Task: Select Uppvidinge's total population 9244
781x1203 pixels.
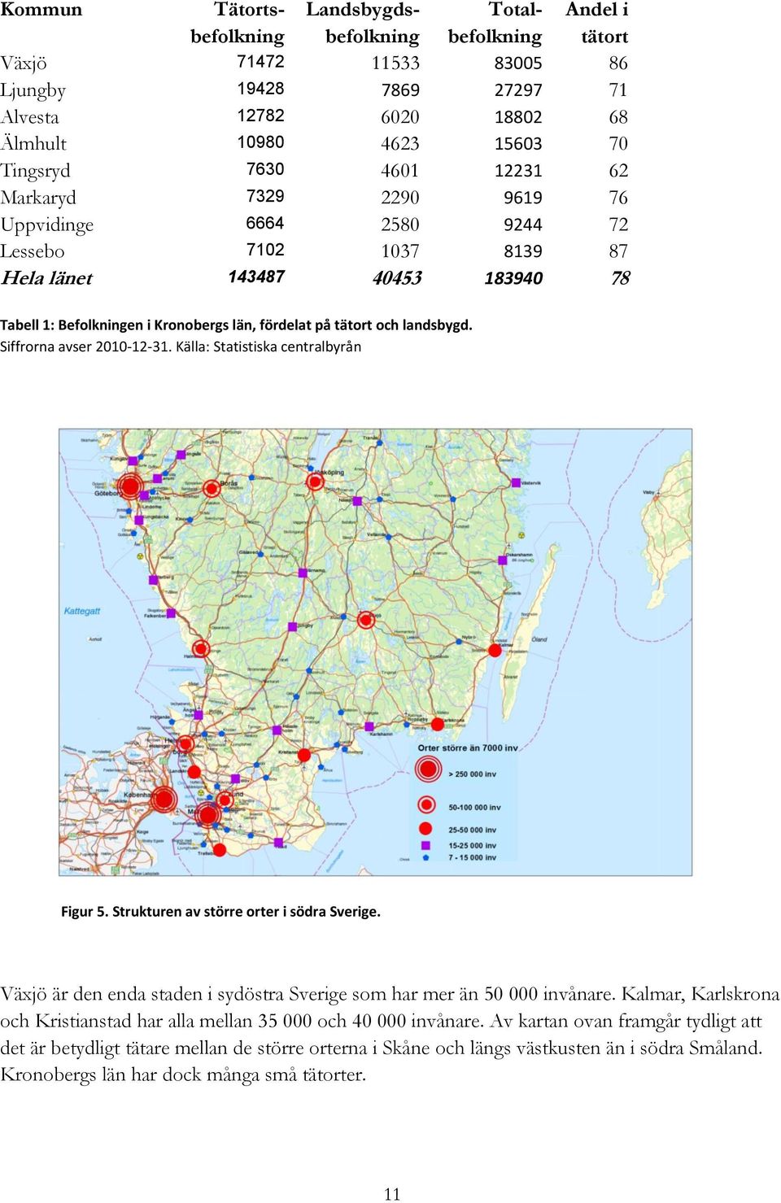Action: (523, 224)
